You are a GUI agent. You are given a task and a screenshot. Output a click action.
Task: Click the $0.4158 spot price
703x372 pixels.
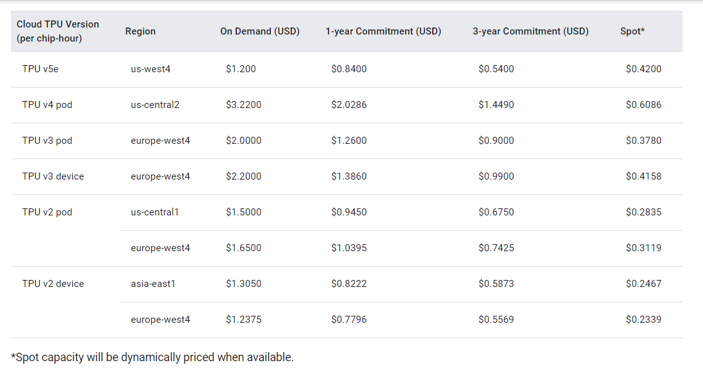point(643,176)
